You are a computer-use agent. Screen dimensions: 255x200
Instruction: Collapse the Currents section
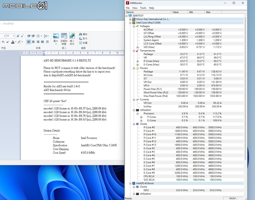click(x=134, y=100)
